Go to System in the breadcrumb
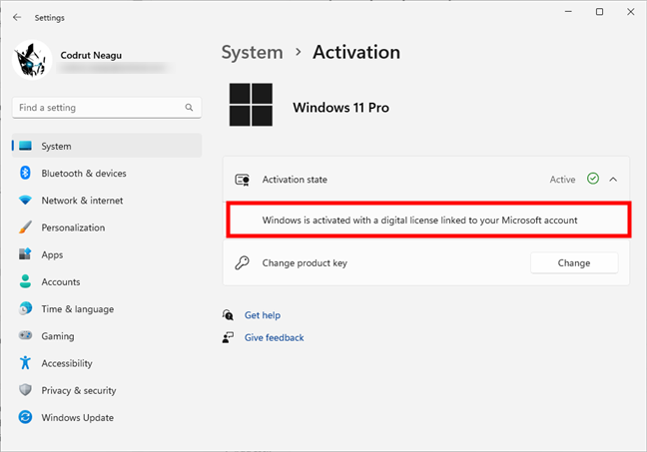The height and width of the screenshot is (452, 647). (253, 53)
